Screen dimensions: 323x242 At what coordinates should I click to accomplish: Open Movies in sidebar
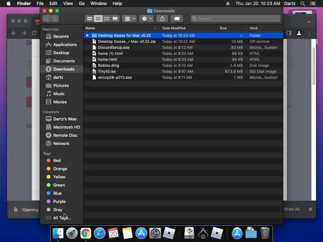coord(62,102)
